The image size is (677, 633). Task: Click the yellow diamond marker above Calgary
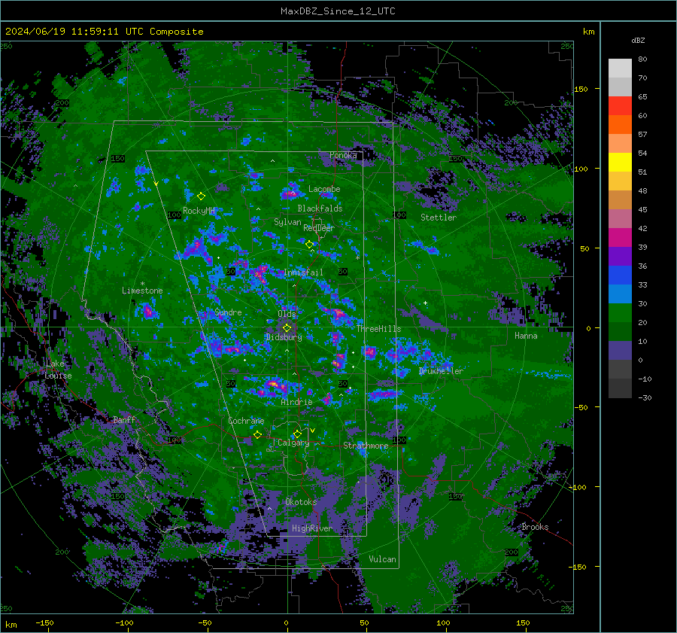coord(297,434)
